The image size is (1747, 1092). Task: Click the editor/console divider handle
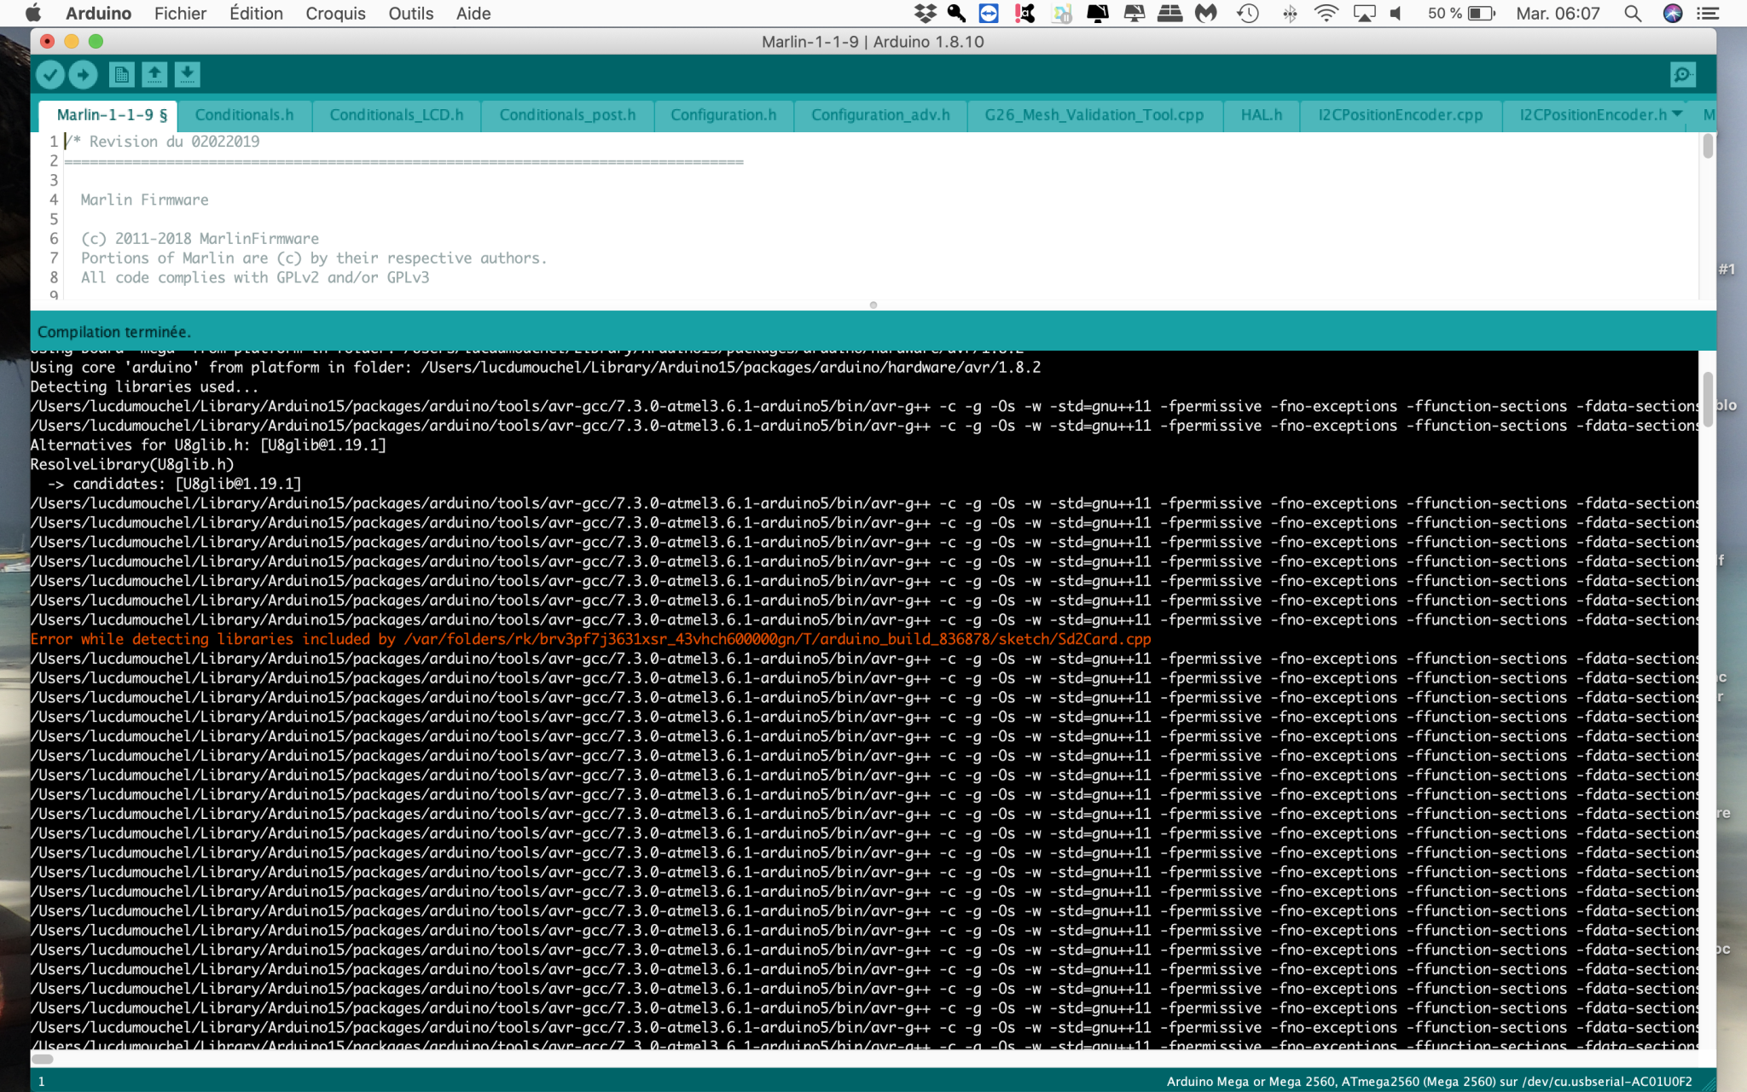coord(873,305)
